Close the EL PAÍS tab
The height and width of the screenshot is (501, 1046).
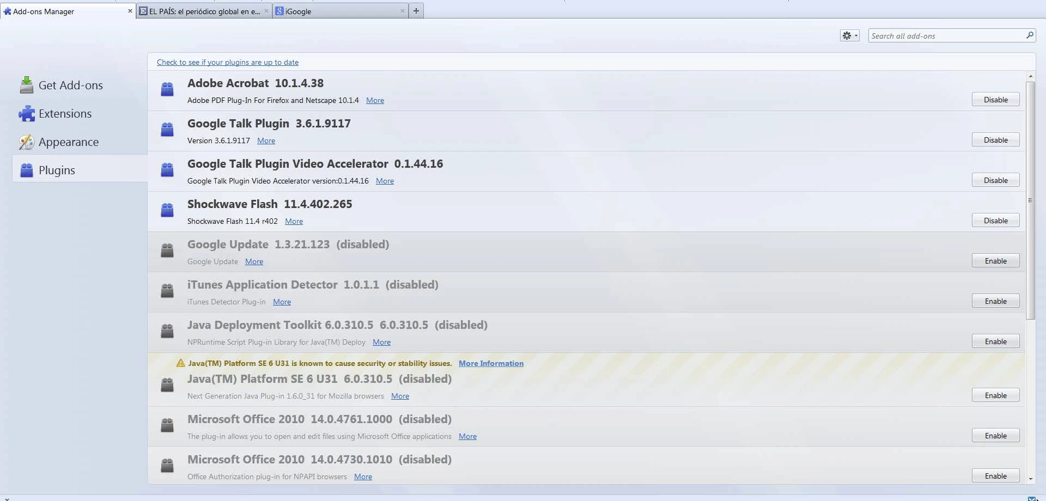266,11
